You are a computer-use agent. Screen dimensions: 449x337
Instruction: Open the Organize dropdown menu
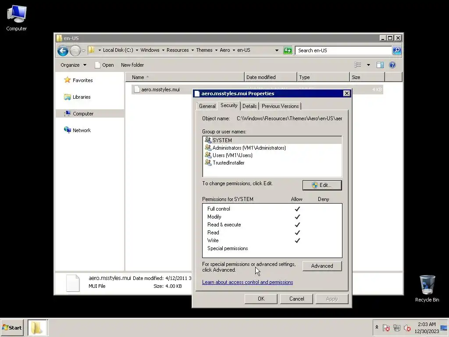(73, 65)
